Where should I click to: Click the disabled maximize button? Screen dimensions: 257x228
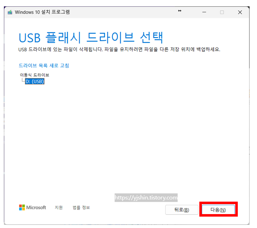coord(222,12)
